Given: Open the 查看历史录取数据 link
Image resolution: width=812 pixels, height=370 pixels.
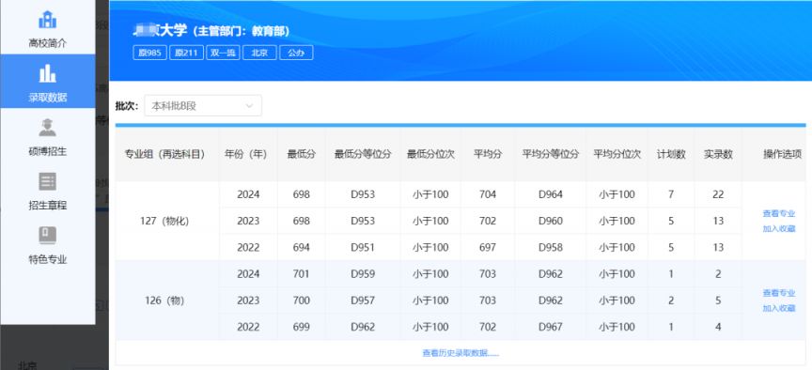Looking at the screenshot, I should tap(461, 353).
